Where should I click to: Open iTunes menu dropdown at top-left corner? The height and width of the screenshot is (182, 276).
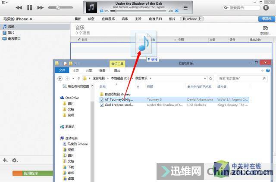coord(5,3)
